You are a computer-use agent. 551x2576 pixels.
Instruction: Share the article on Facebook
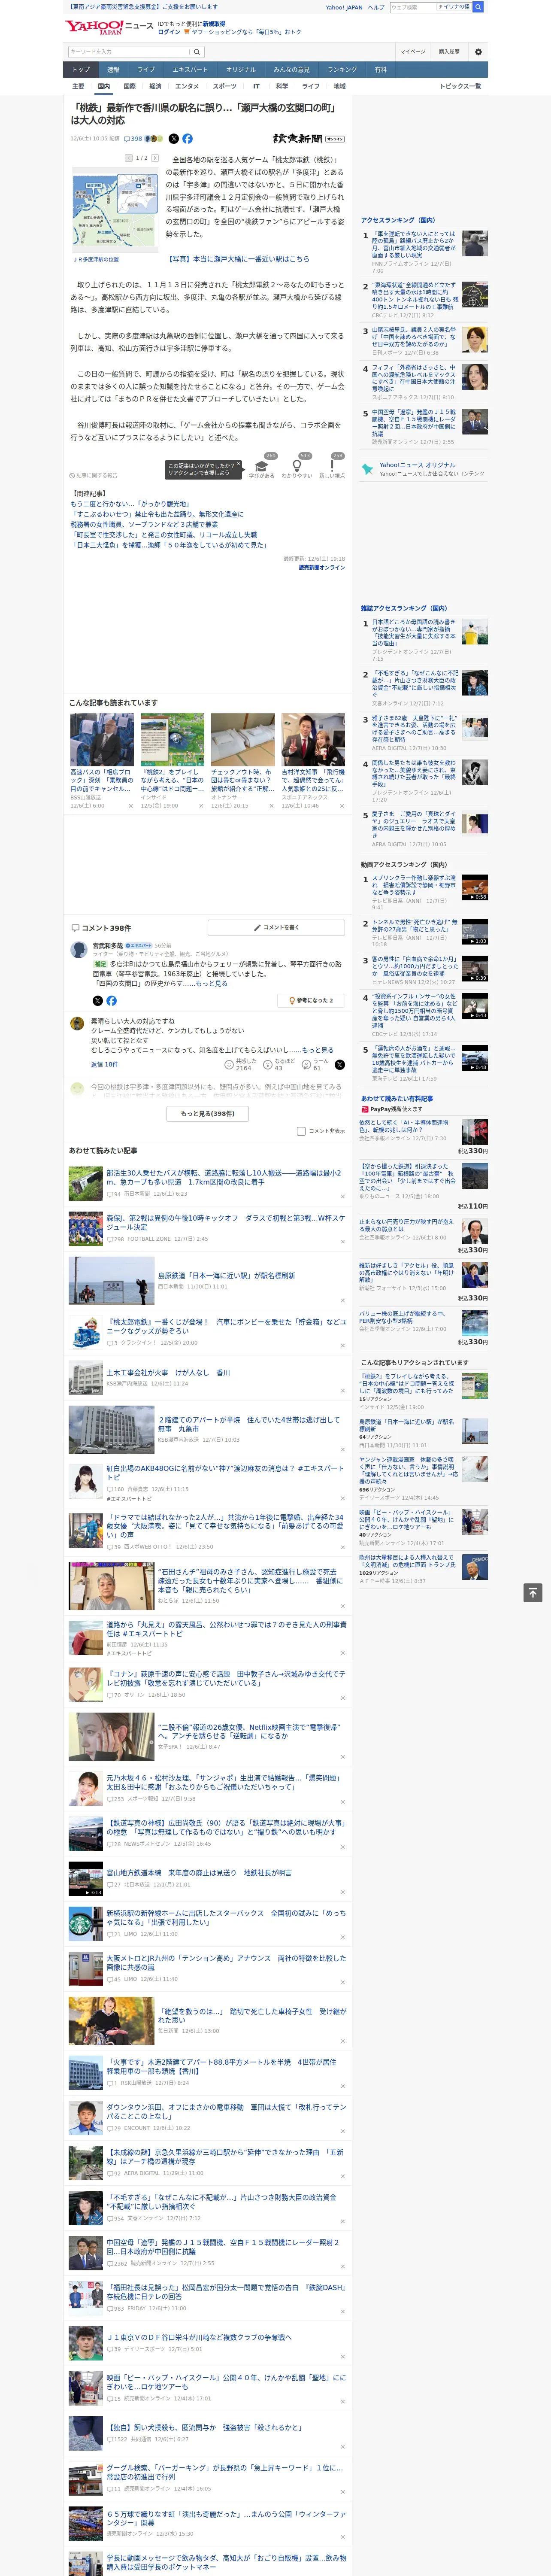click(187, 139)
